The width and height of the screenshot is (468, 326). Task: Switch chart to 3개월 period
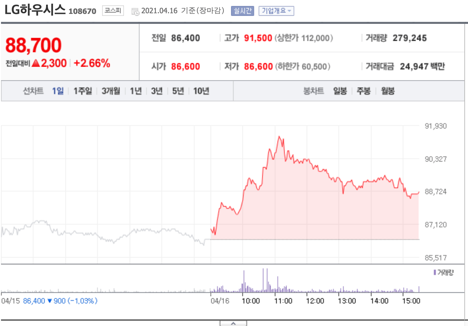[x=111, y=91]
